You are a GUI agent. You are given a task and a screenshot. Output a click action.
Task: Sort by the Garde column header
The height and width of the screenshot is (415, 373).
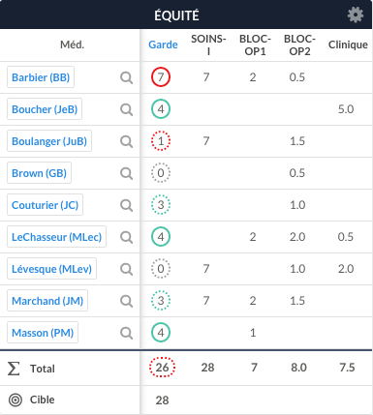tap(163, 44)
